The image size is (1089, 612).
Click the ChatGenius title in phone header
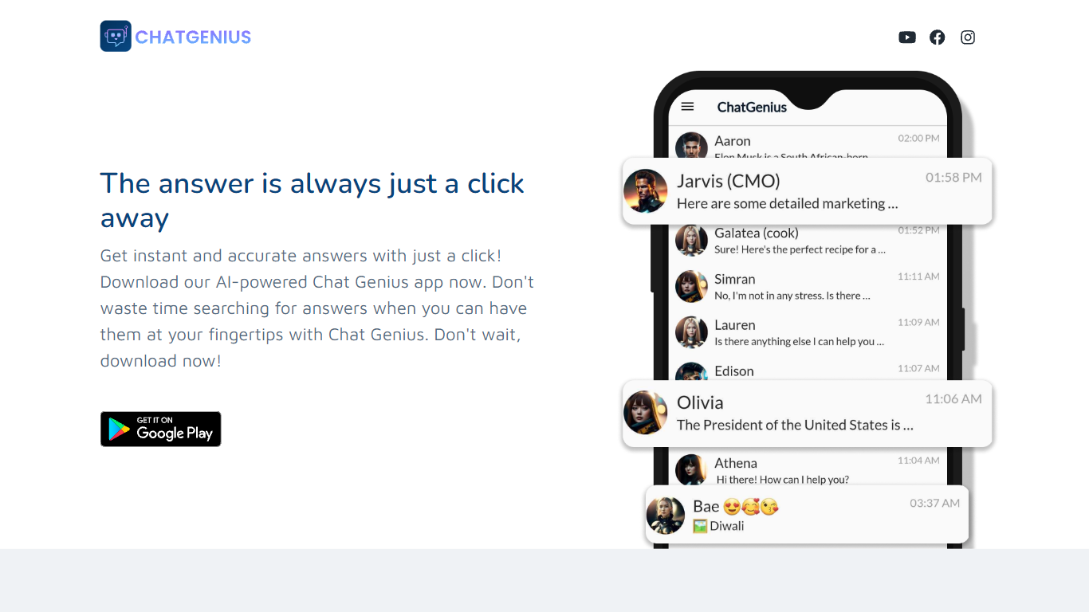click(752, 107)
